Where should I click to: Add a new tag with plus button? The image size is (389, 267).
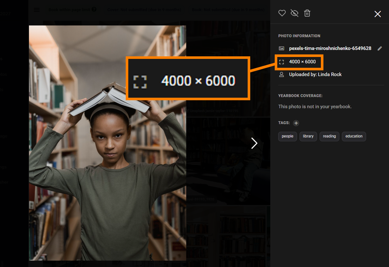pyautogui.click(x=296, y=123)
